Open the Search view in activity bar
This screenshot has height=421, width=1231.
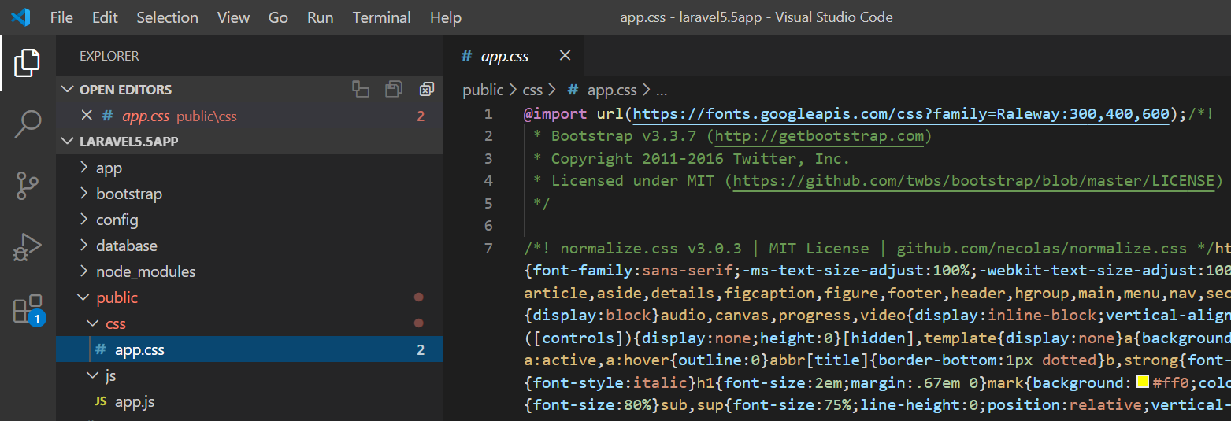pyautogui.click(x=28, y=124)
